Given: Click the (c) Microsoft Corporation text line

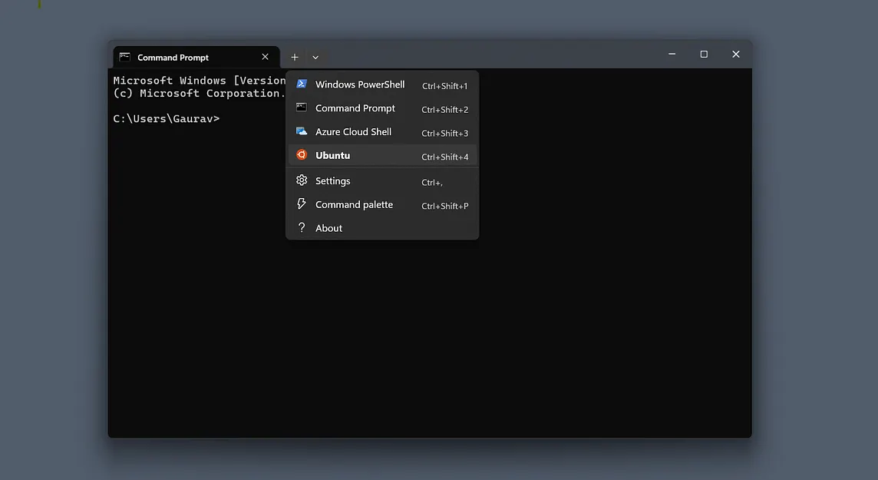Looking at the screenshot, I should (x=200, y=93).
